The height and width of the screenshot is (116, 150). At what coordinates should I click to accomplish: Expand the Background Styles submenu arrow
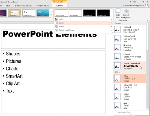[111, 30]
